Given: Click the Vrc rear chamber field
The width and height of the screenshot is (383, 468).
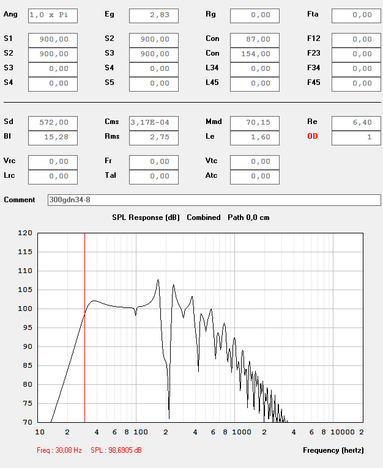Looking at the screenshot, I should [x=53, y=163].
